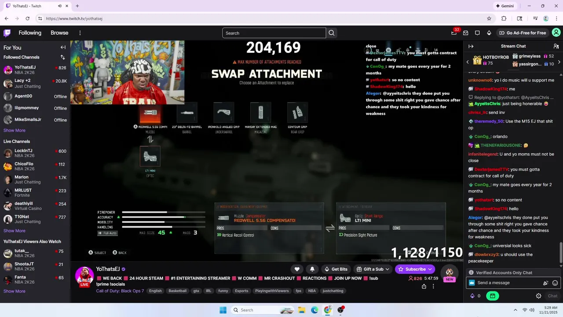The width and height of the screenshot is (563, 317).
Task: Click the Get Bits button below the video
Action: click(336, 269)
